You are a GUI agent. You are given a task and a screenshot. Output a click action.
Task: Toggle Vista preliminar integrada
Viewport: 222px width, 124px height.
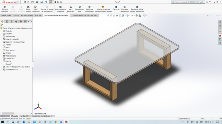tap(60, 9)
